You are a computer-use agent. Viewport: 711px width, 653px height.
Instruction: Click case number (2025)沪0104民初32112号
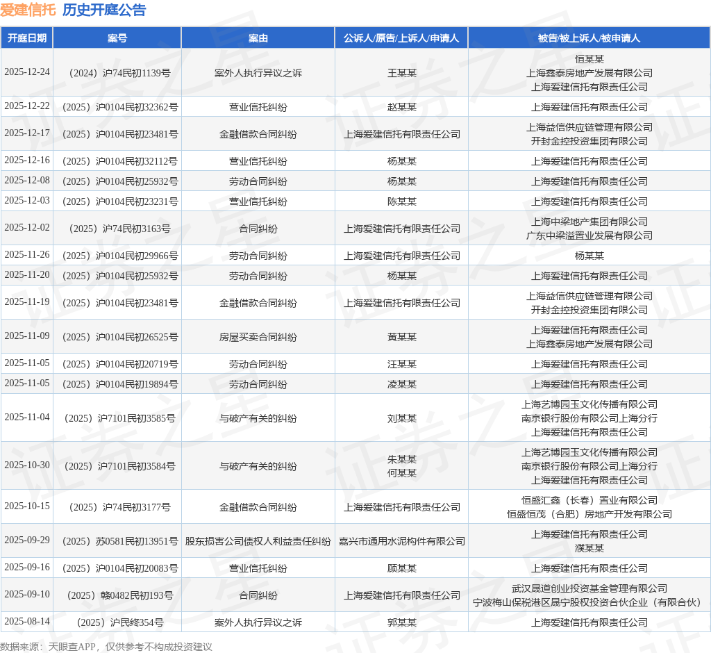click(117, 161)
